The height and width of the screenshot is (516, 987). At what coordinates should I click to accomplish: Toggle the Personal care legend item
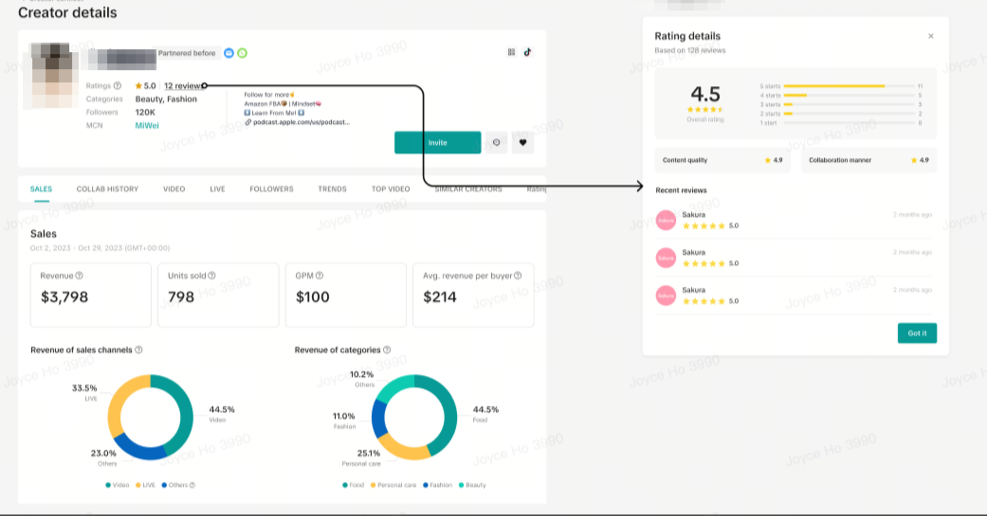tap(393, 485)
